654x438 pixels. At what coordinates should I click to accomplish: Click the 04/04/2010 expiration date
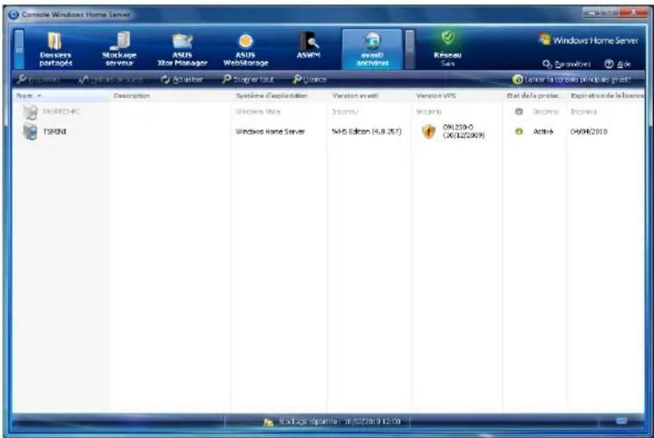pyautogui.click(x=588, y=131)
